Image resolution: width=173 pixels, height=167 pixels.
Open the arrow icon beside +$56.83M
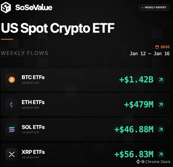coord(161,154)
